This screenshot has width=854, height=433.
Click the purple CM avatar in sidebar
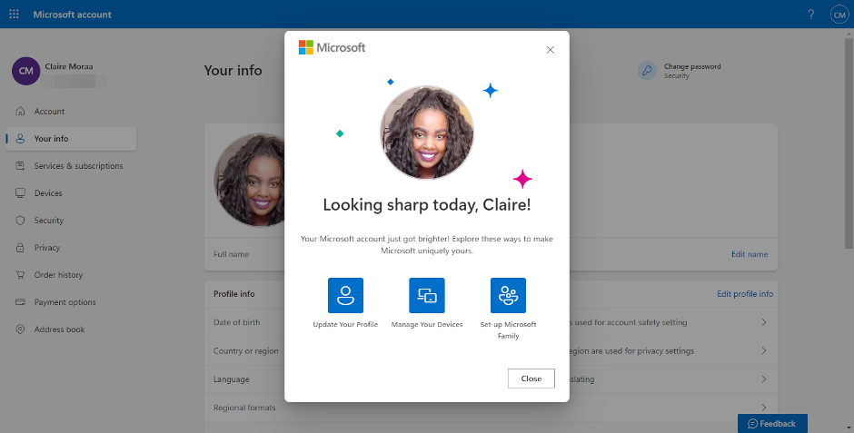(25, 71)
